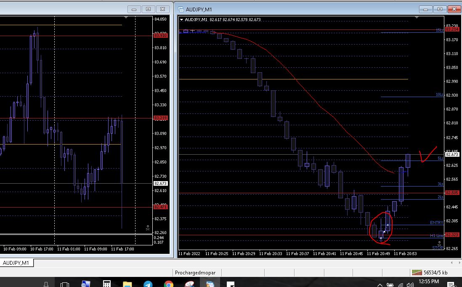The width and height of the screenshot is (462, 287).
Task: Click the STOP label in right chart
Action: point(438,248)
